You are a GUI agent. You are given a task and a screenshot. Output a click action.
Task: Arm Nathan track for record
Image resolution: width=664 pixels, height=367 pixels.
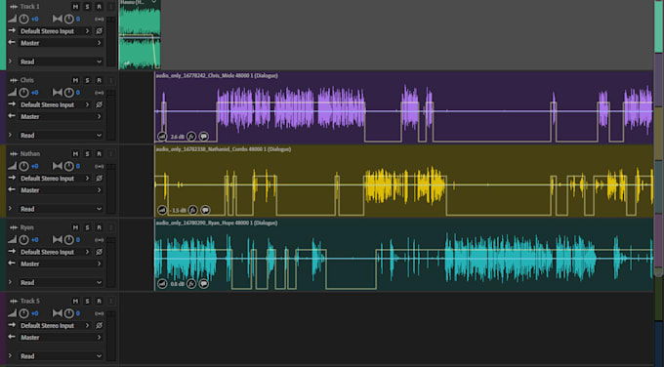(99, 153)
